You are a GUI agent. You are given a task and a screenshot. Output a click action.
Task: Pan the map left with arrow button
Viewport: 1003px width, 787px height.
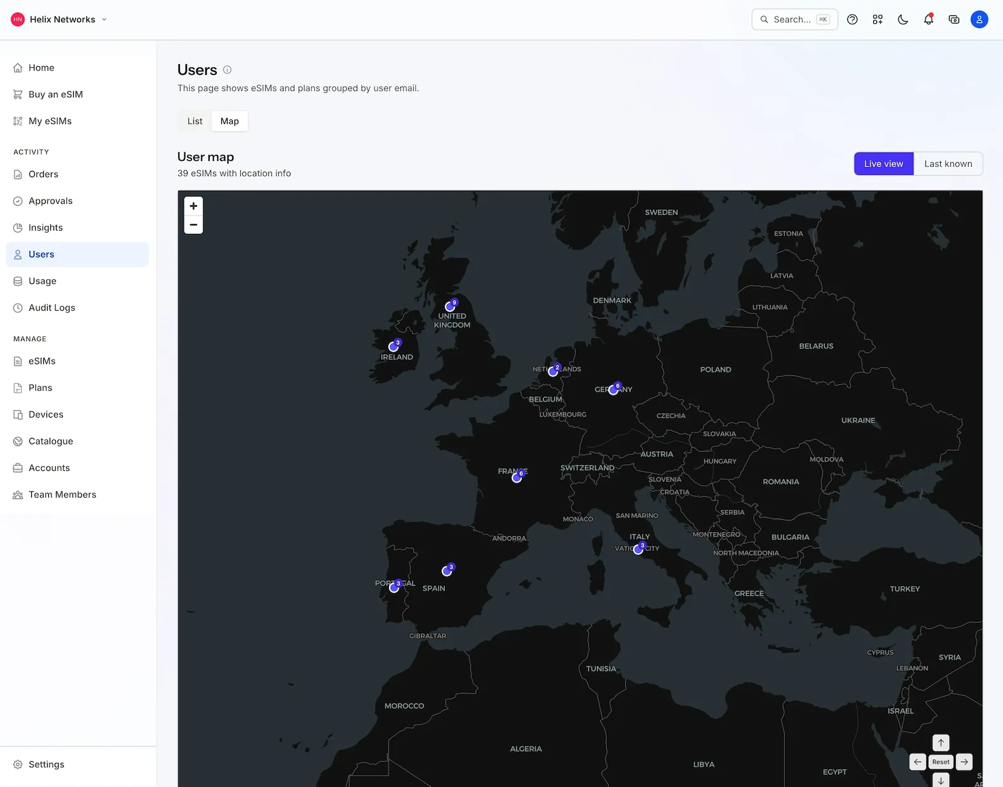[918, 762]
